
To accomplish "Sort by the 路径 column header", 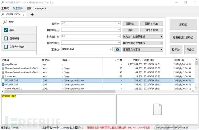I will 82,60.
